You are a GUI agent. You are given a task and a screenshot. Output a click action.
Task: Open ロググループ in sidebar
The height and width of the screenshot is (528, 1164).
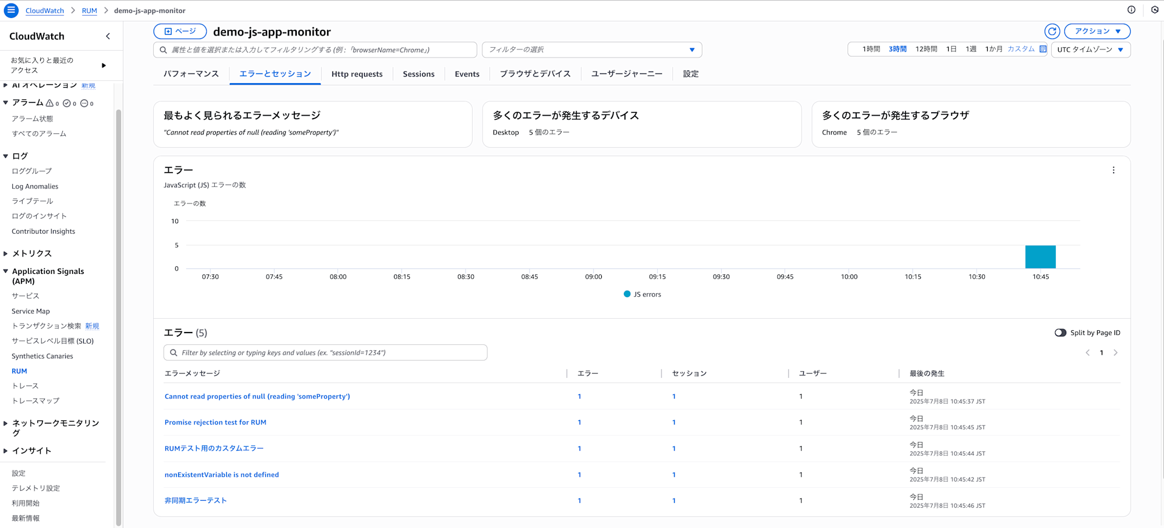click(32, 171)
